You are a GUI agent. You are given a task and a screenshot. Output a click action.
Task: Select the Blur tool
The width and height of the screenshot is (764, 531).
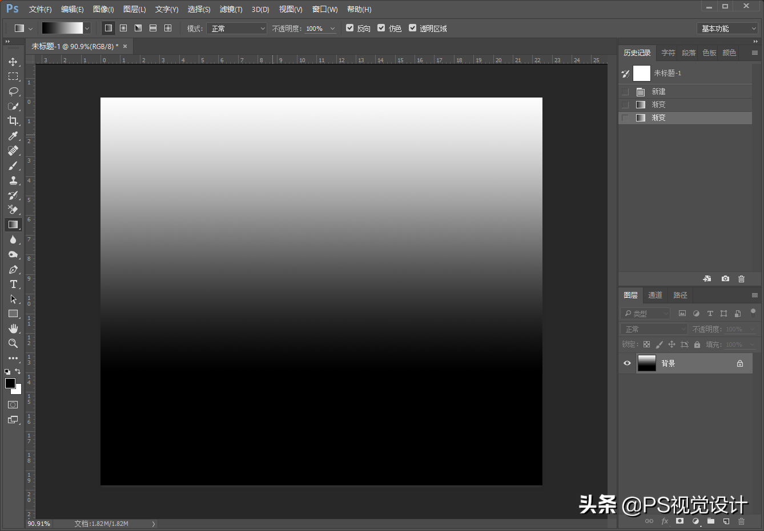[x=13, y=240]
